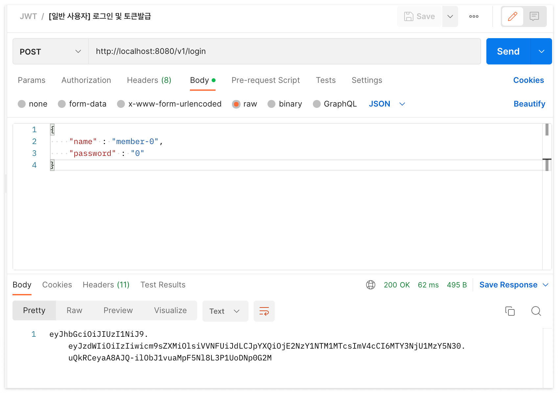Click the "password" key in editor

(93, 154)
